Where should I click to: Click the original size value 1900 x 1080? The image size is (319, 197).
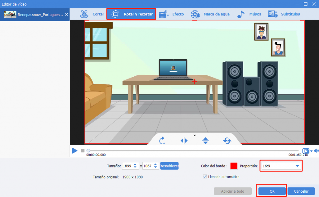[x=132, y=177]
